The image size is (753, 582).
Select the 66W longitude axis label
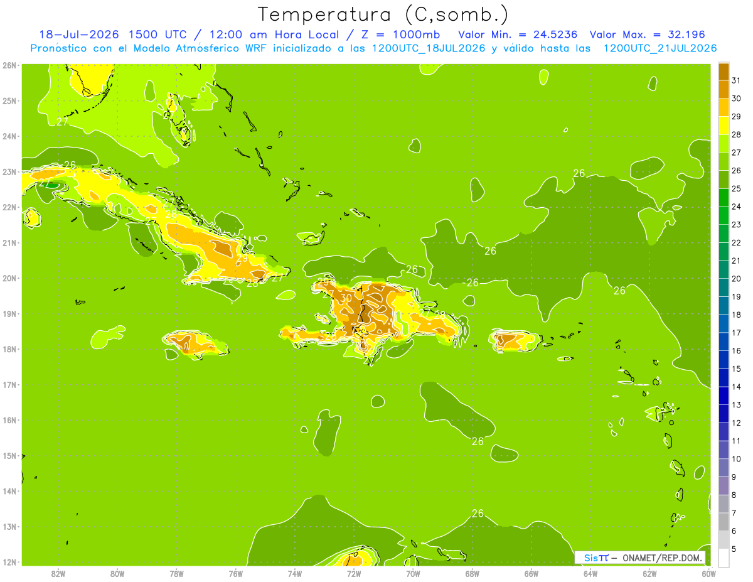click(x=531, y=573)
